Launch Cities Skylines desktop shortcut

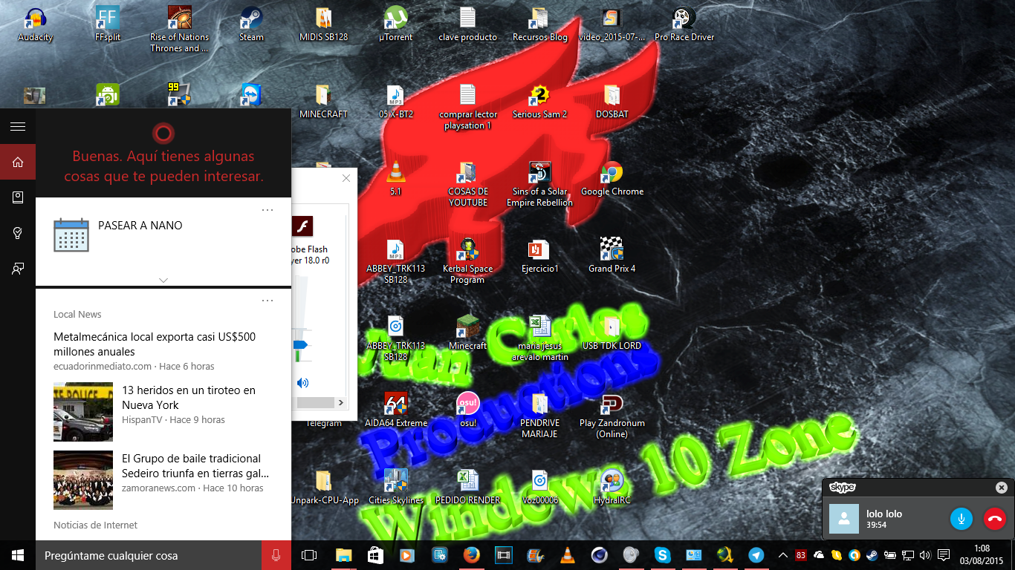click(396, 488)
